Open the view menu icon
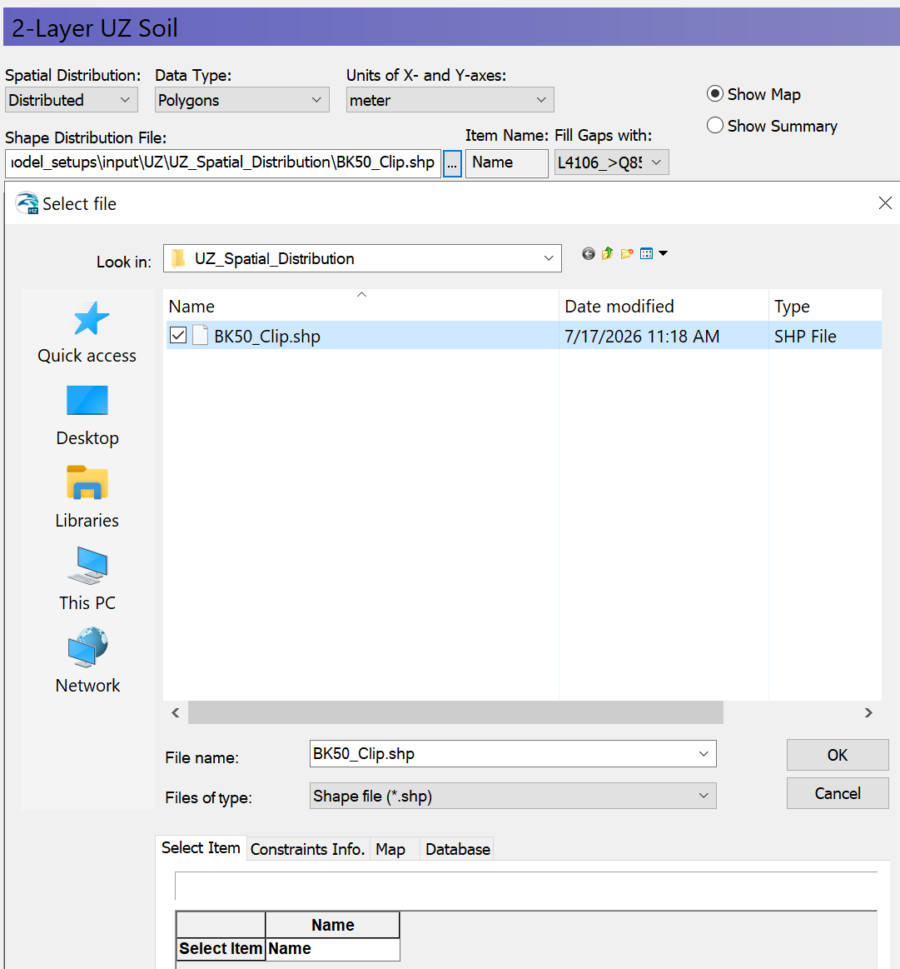 pyautogui.click(x=654, y=253)
